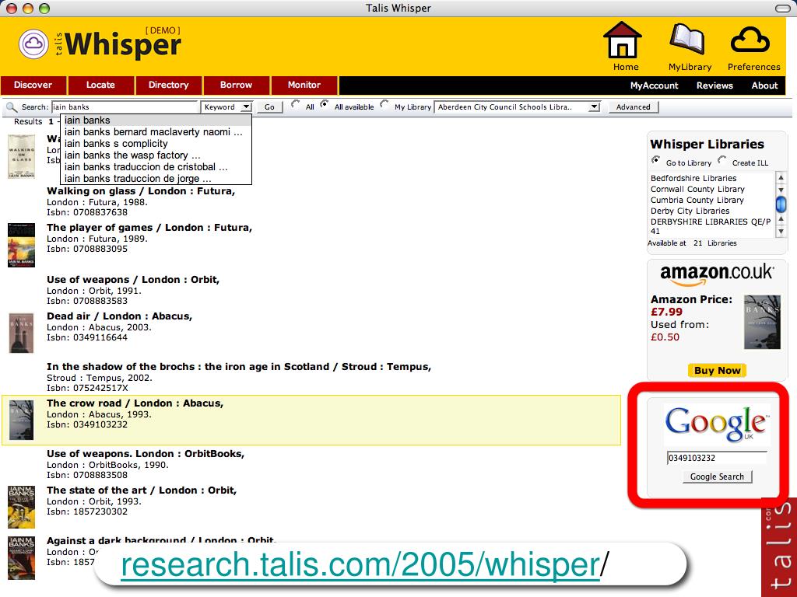797x597 pixels.
Task: Select the All available radio button
Action: [324, 105]
